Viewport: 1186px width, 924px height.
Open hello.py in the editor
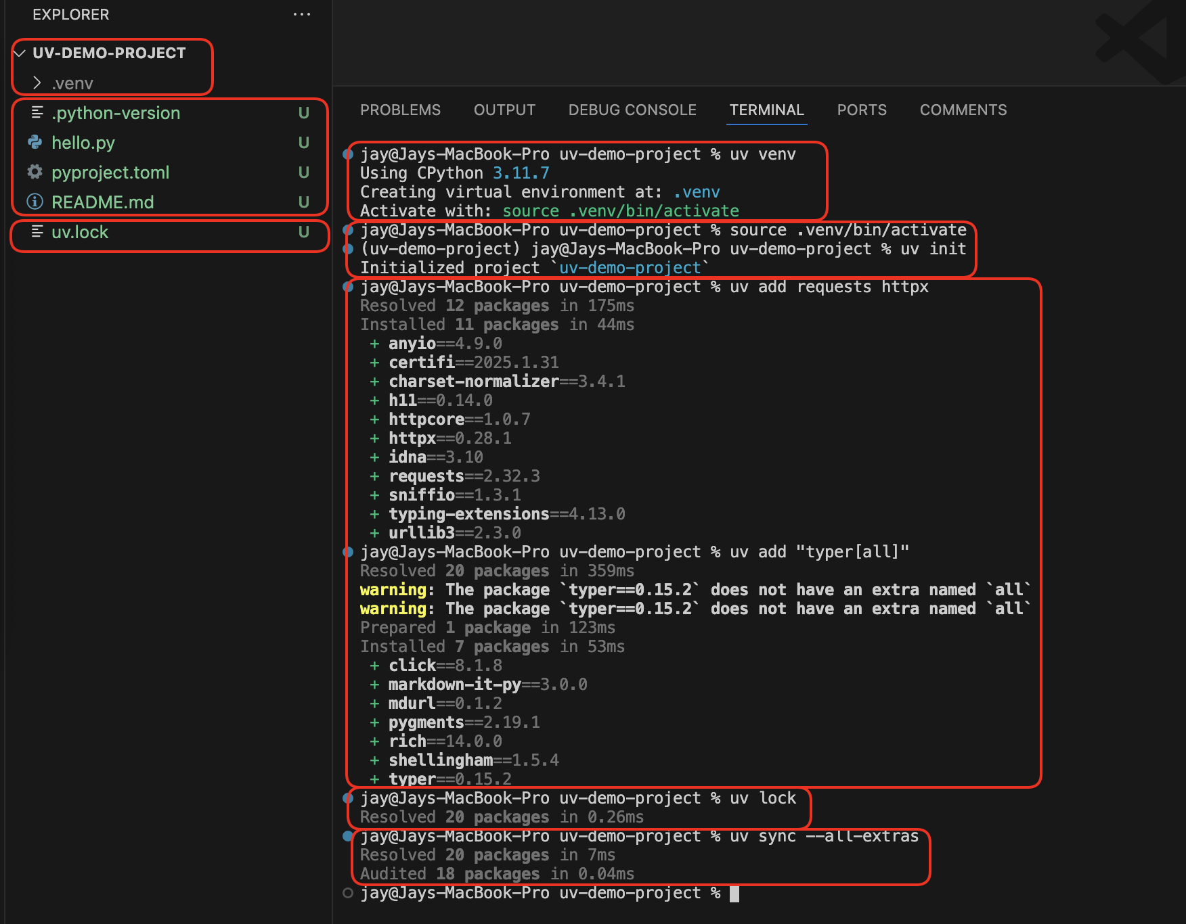point(83,143)
